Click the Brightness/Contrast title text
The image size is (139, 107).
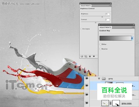pos(87,9)
